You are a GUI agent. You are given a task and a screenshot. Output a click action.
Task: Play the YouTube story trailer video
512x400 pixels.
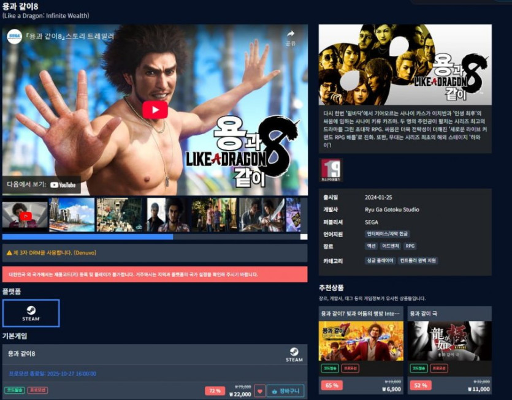coord(155,110)
